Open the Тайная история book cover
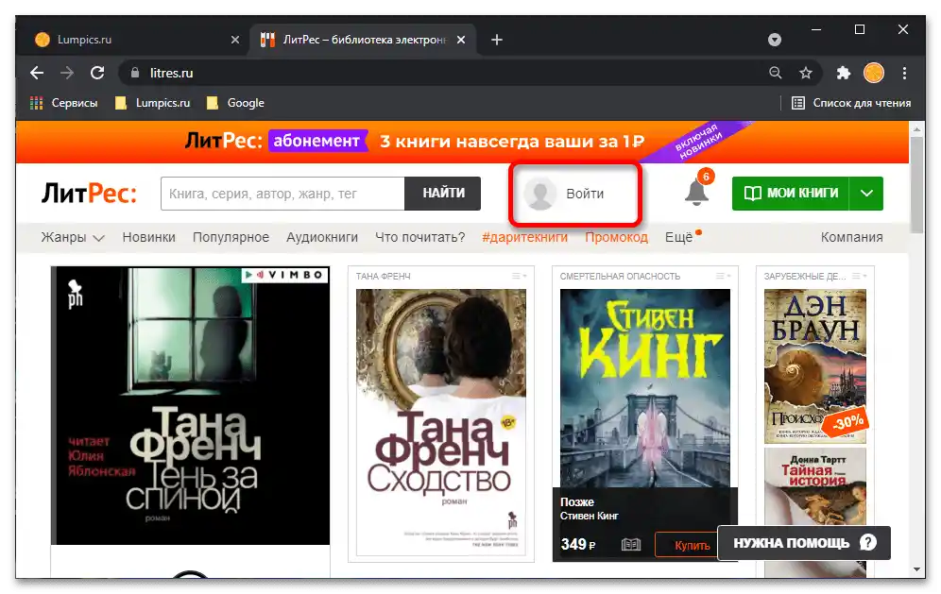The width and height of the screenshot is (941, 594). coord(815,486)
